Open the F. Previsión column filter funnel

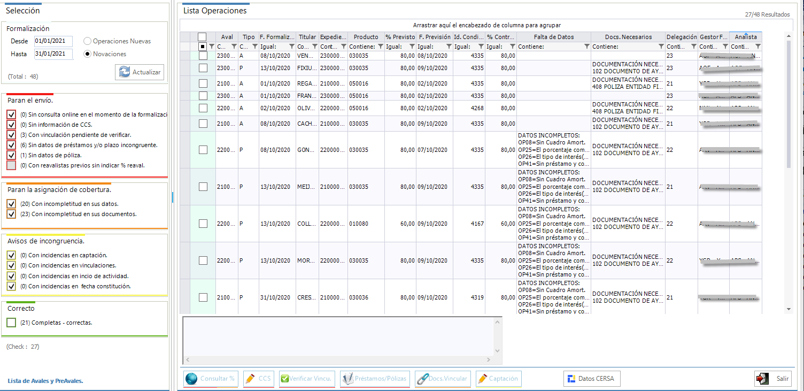point(448,47)
